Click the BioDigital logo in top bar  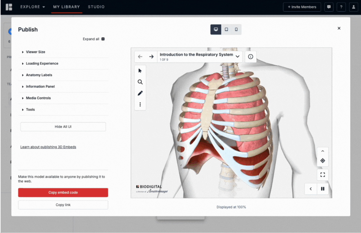coord(9,7)
